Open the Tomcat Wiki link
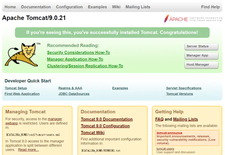 (x=93, y=133)
